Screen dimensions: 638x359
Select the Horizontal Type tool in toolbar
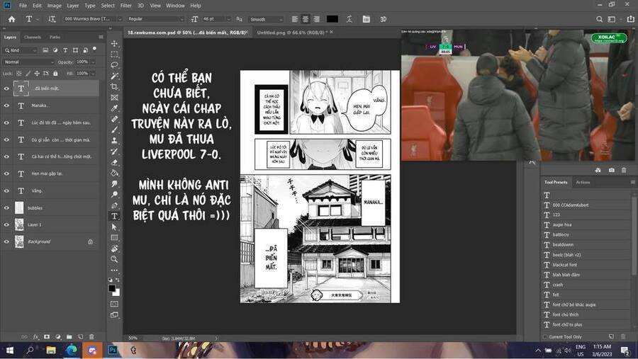point(114,216)
